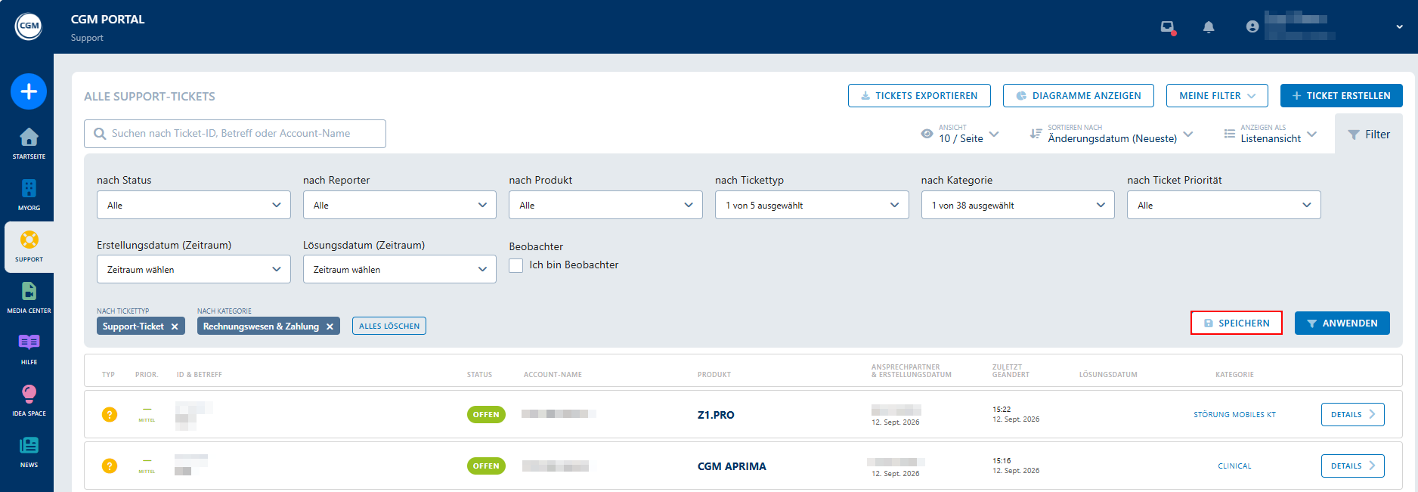Image resolution: width=1418 pixels, height=492 pixels.
Task: Click the ticket search field
Action: point(235,134)
